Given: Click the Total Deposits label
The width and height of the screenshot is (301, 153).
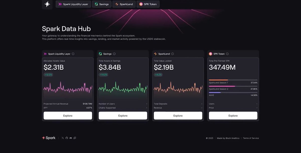Looking at the screenshot, I should (161, 104).
